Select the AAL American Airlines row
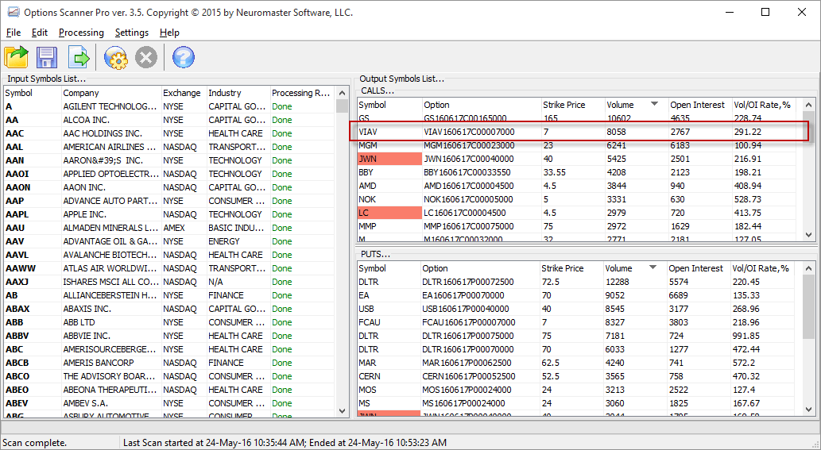This screenshot has height=450, width=821. click(169, 147)
